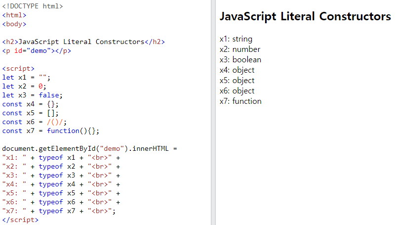Click the '"x6: " + typeof x6' code line

click(x=61, y=202)
